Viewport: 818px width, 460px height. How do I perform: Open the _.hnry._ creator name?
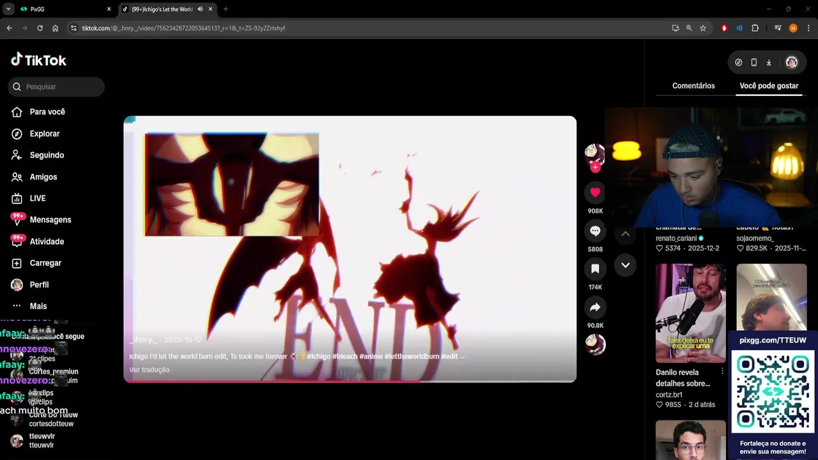(x=143, y=340)
